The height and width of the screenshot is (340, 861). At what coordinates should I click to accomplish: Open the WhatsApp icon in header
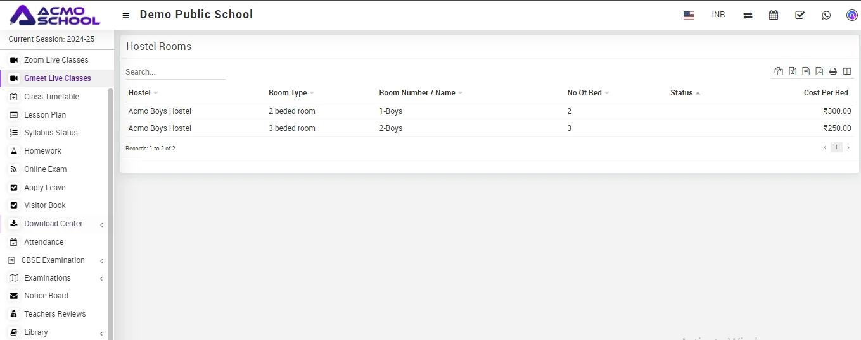pyautogui.click(x=826, y=15)
